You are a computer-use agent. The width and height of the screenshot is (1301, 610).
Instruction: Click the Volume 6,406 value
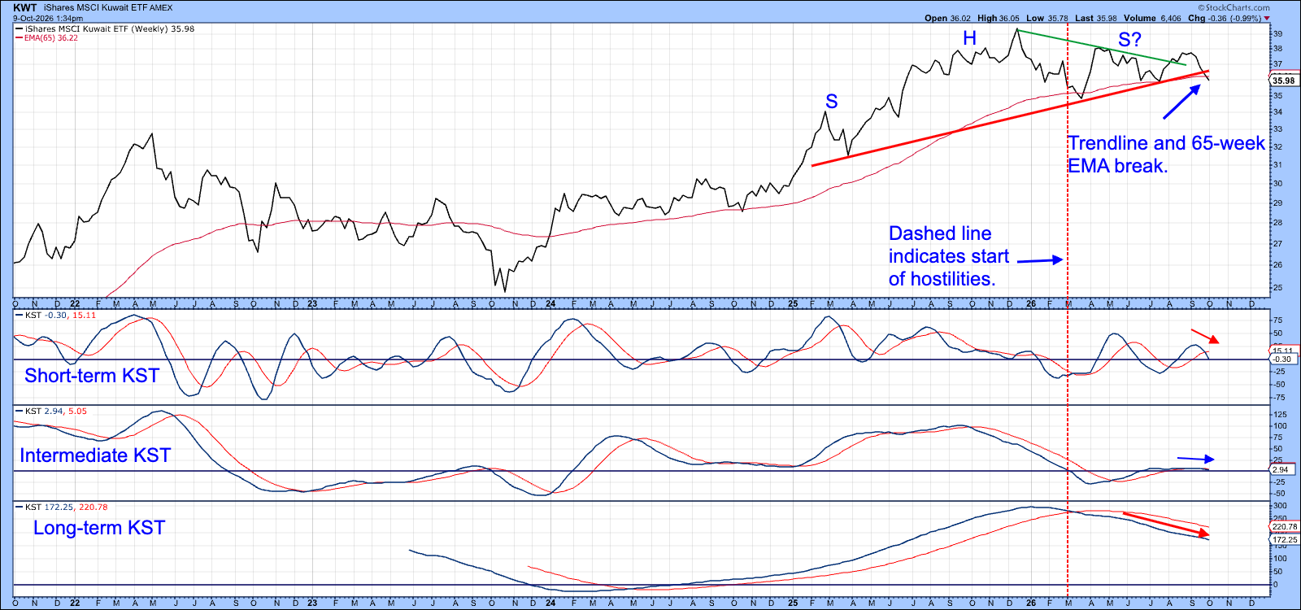[1152, 18]
